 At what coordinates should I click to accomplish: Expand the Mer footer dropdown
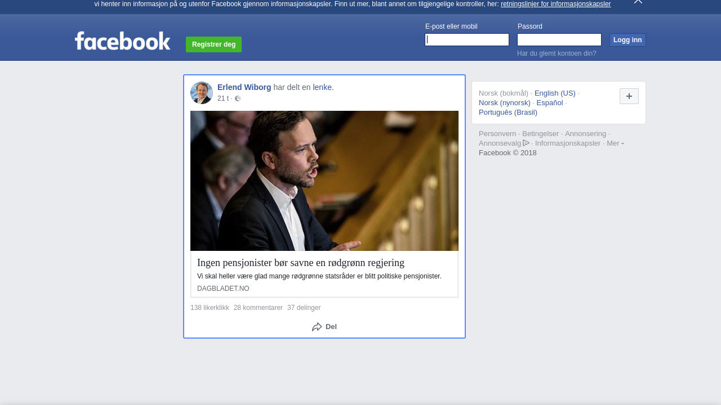point(615,143)
